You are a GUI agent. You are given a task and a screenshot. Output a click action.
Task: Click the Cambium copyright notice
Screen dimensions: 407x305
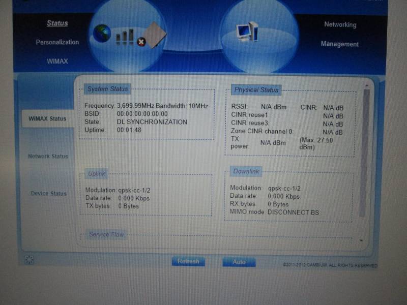click(330, 265)
